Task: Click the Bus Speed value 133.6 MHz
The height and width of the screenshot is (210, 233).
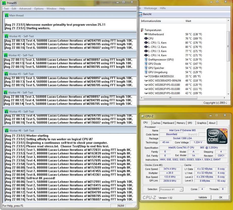Action: [170, 177]
